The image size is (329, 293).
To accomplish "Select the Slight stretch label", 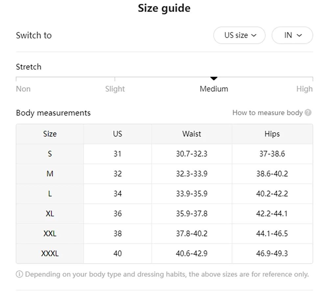I will click(x=115, y=89).
